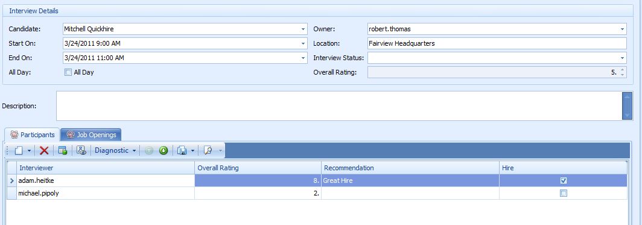Viewport: 642px width, 225px height.
Task: Click the Description scrollbar down arrow
Action: tap(627, 116)
